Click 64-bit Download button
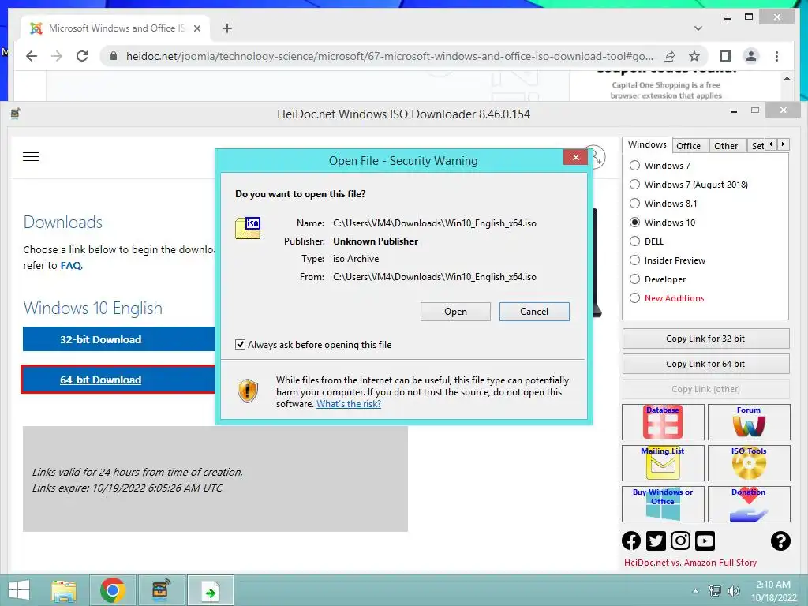This screenshot has width=808, height=606. (118, 380)
